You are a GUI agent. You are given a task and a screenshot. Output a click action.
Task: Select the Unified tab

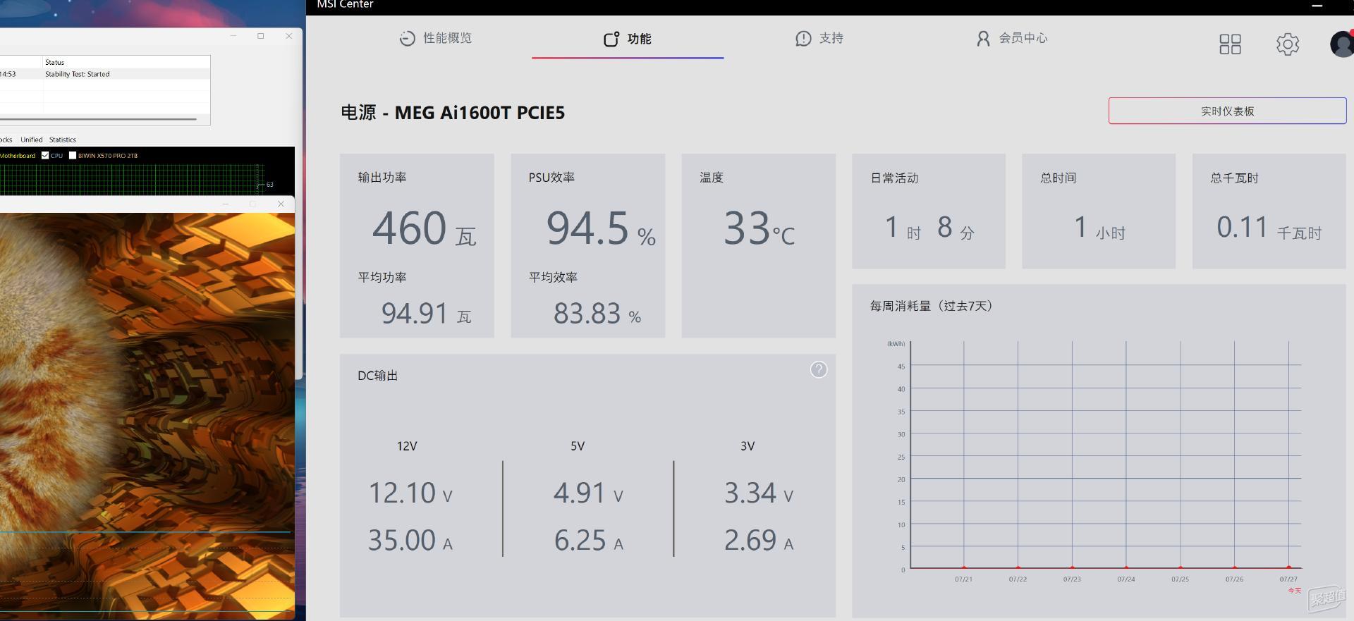(x=32, y=140)
